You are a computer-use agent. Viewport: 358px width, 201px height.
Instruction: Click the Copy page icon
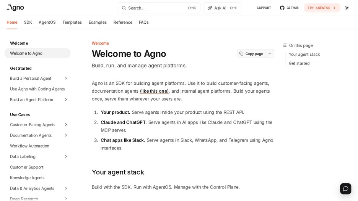[x=241, y=54]
